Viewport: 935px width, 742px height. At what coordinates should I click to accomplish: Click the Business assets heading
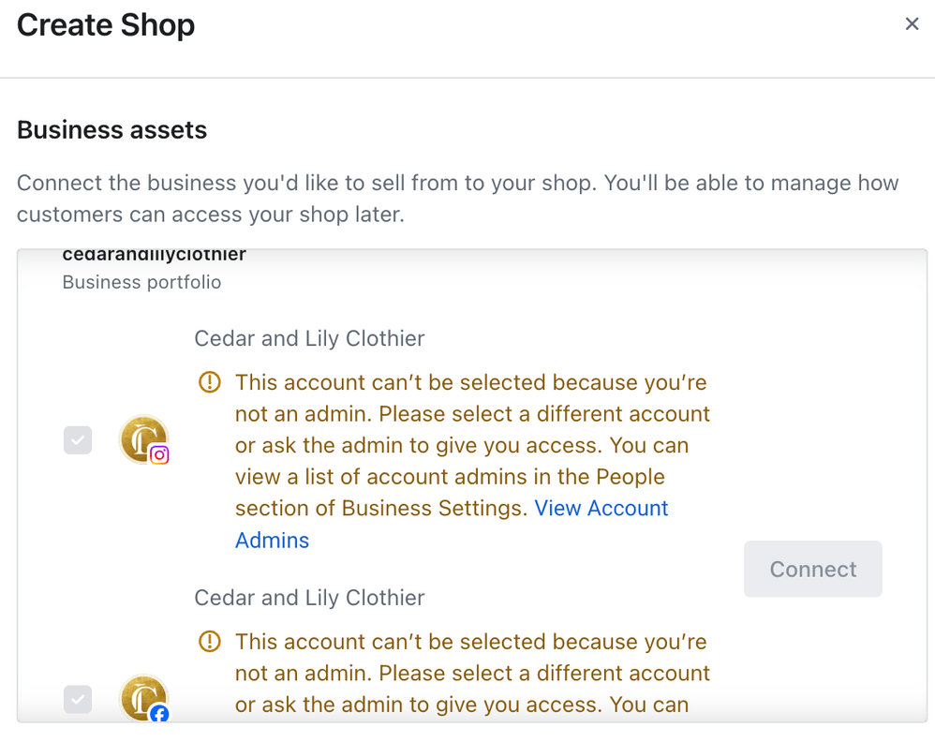pyautogui.click(x=111, y=129)
